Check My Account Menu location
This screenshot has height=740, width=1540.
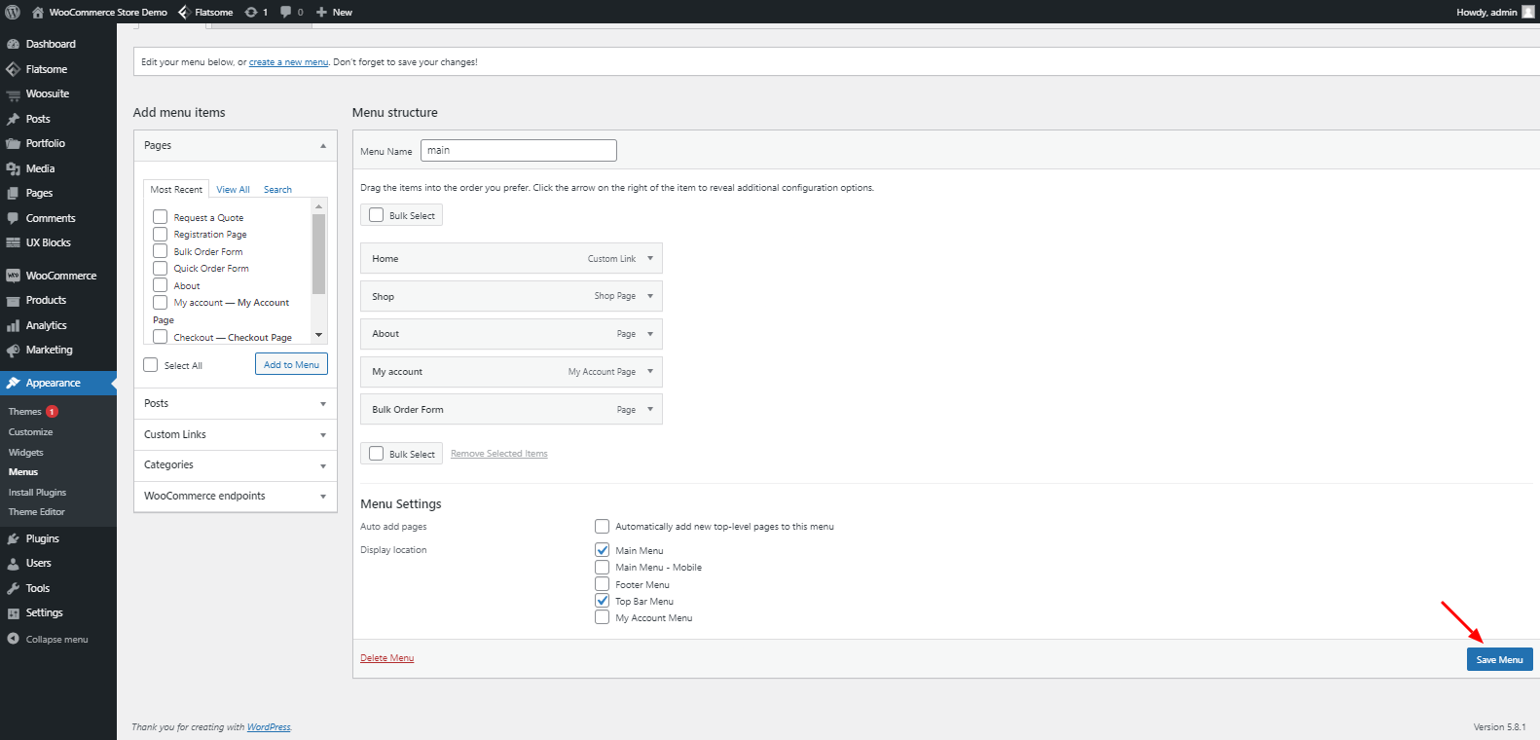pos(603,617)
